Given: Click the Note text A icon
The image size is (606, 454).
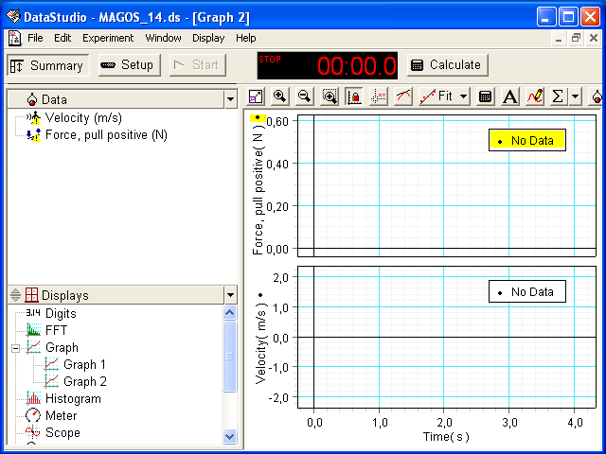Looking at the screenshot, I should point(510,96).
